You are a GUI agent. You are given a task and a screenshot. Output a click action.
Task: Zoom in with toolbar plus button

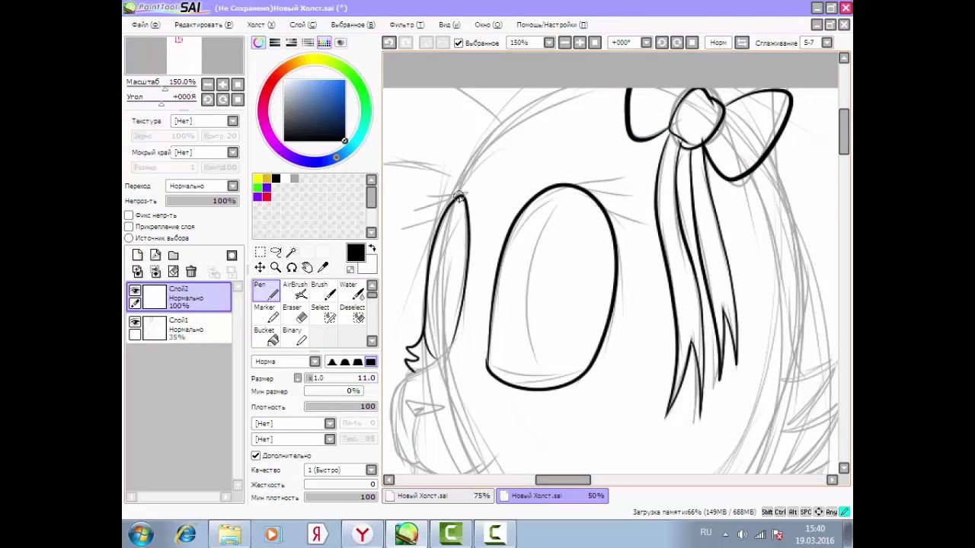580,43
